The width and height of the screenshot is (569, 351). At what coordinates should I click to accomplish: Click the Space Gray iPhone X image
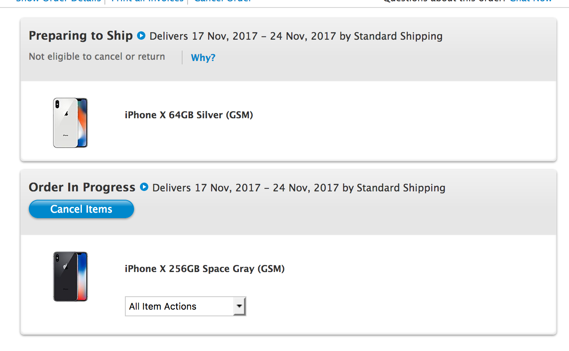click(70, 276)
